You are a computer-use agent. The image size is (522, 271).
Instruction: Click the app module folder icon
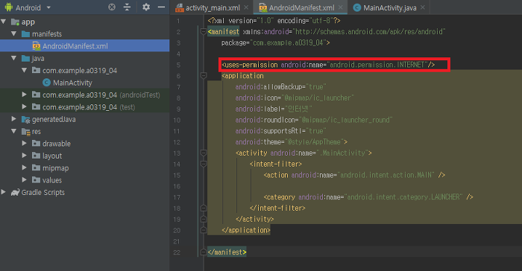[x=16, y=22]
